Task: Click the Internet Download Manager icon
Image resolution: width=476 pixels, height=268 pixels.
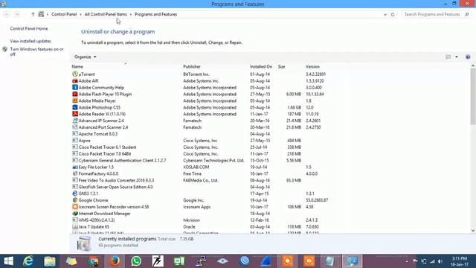Action: click(75, 214)
